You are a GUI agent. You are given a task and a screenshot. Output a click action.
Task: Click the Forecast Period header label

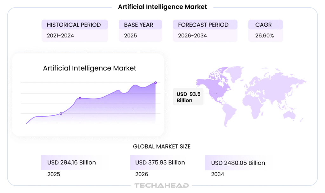[x=203, y=25]
